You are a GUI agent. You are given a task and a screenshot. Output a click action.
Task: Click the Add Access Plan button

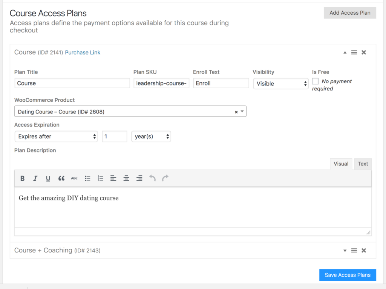click(350, 13)
